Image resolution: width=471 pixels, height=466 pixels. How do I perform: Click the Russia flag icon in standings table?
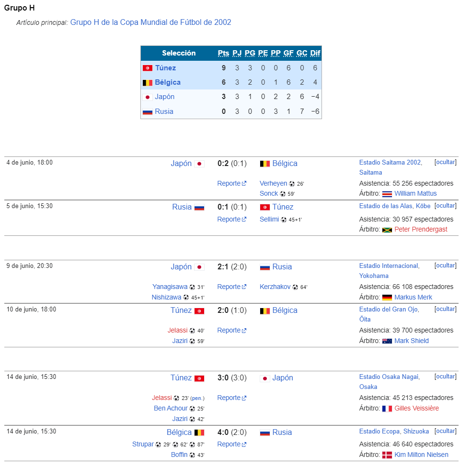pyautogui.click(x=148, y=112)
